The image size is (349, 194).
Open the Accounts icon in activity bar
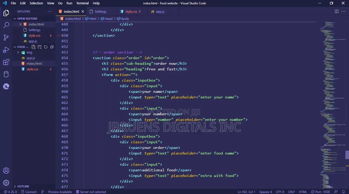[x=6, y=171]
